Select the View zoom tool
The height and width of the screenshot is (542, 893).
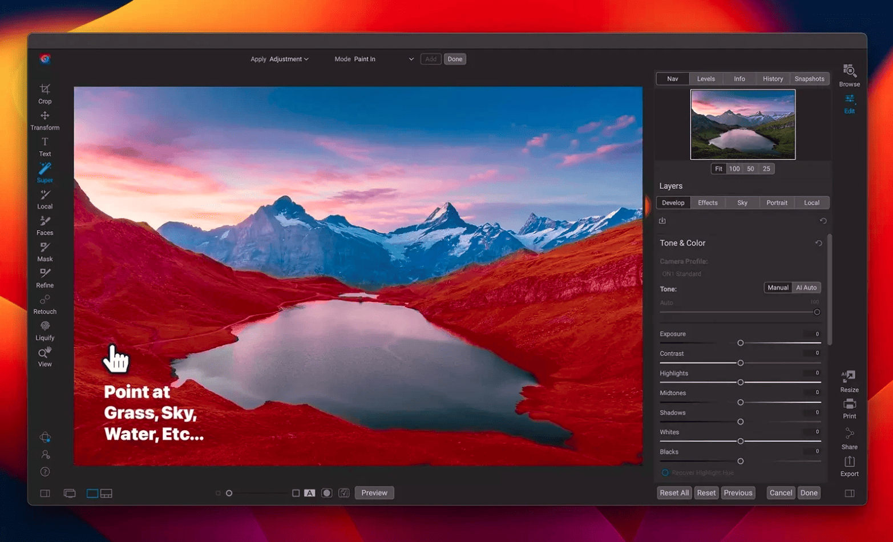[x=45, y=357]
